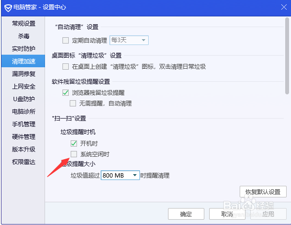Click the "自动清理"设置 heading

click(77, 27)
